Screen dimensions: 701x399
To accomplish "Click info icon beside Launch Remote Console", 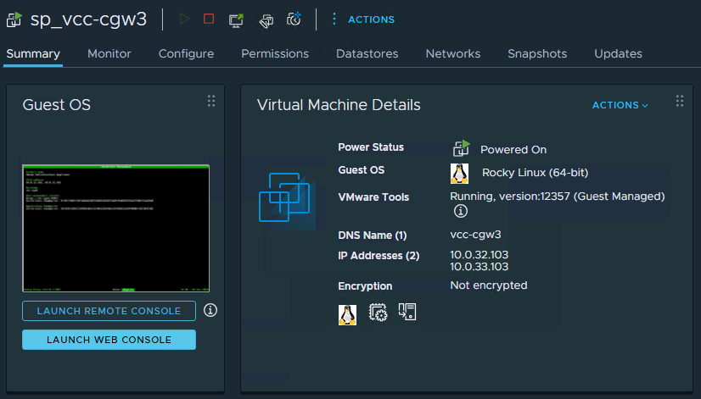I will pyautogui.click(x=210, y=310).
